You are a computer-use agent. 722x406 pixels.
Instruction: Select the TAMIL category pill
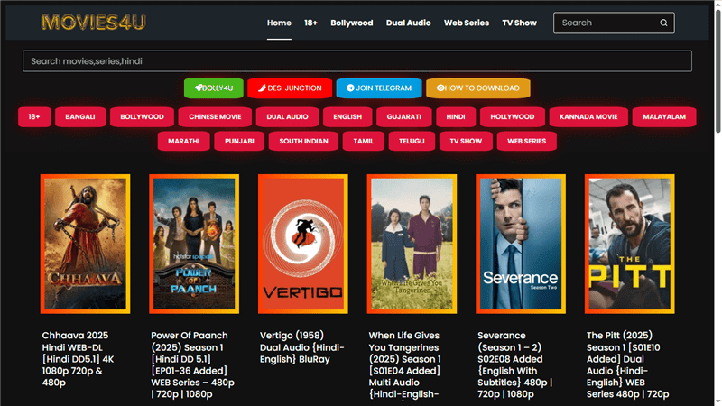click(x=364, y=142)
